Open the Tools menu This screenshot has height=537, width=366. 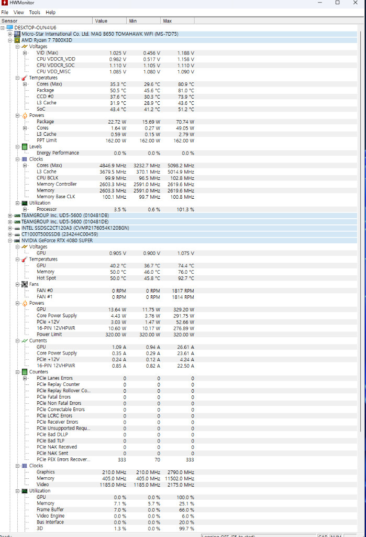35,13
